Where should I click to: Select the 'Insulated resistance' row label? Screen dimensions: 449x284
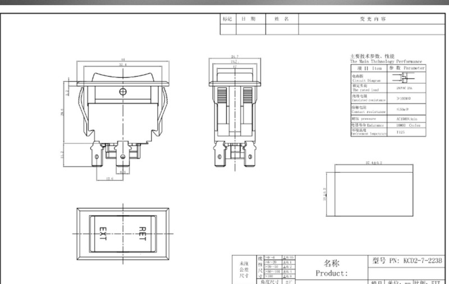(369, 100)
